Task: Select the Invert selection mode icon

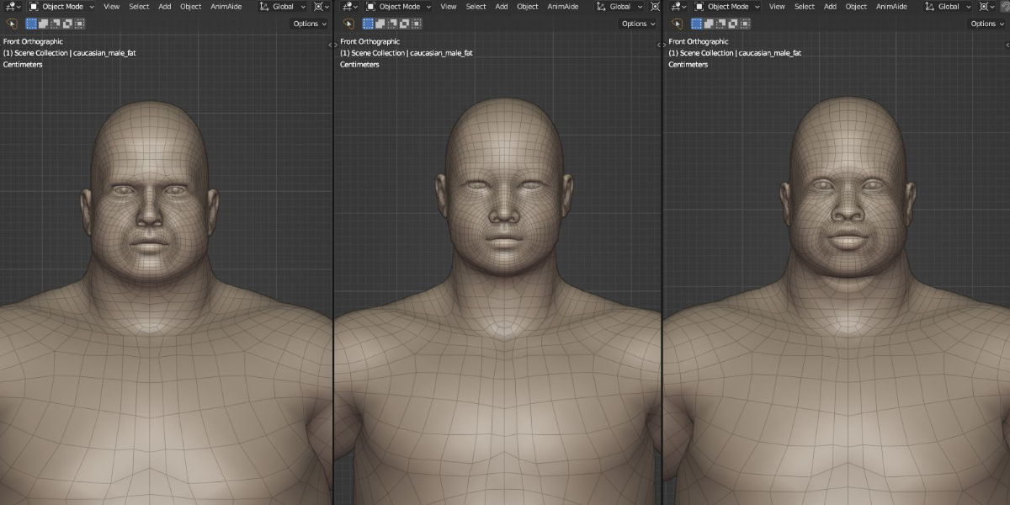Action: point(67,24)
